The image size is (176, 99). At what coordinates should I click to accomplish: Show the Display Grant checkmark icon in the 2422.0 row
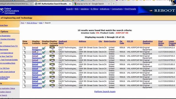(44, 53)
